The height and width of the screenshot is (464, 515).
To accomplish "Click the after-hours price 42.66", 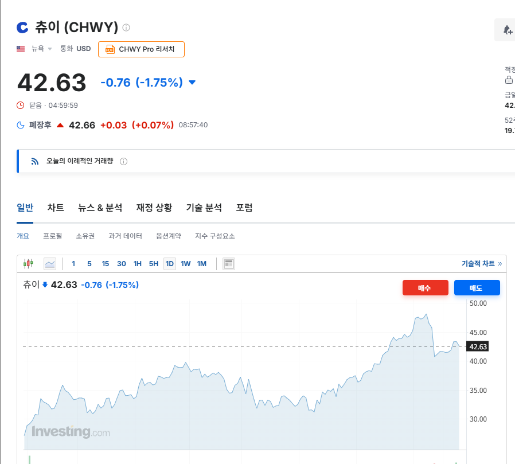I will click(82, 125).
